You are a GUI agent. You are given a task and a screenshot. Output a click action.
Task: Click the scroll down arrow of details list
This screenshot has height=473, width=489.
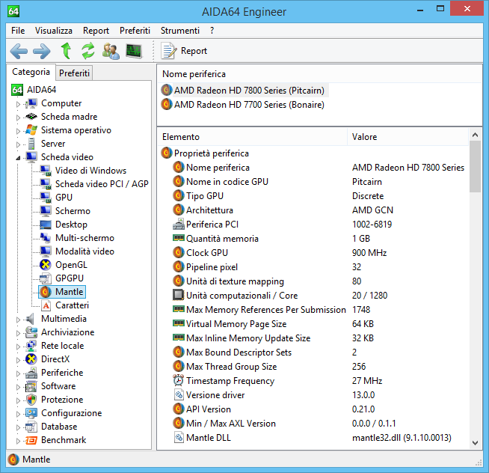(x=475, y=443)
